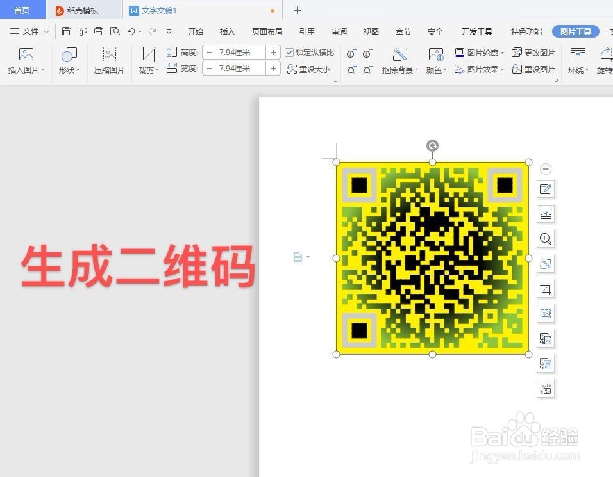Open the References (引用) tab
The image size is (613, 477).
307,31
